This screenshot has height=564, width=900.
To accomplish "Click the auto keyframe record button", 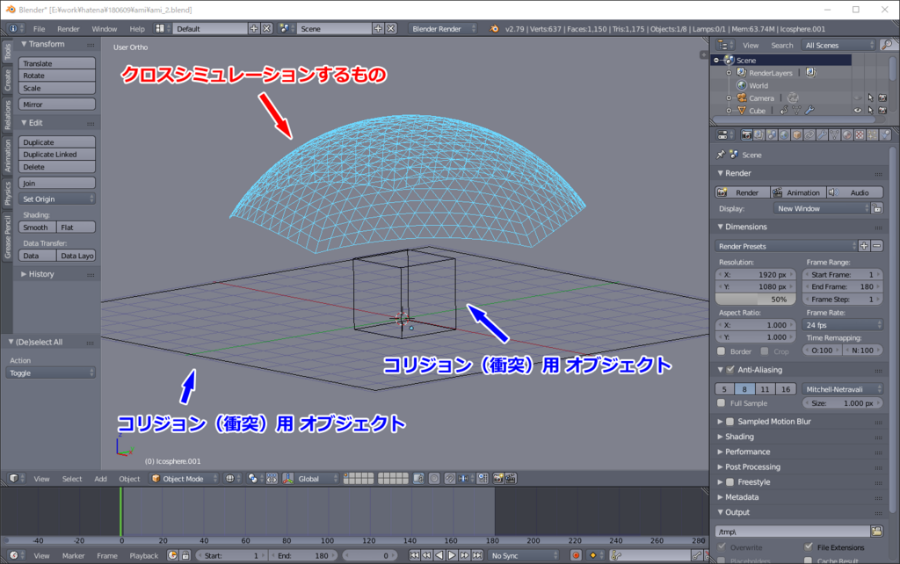I will point(576,555).
